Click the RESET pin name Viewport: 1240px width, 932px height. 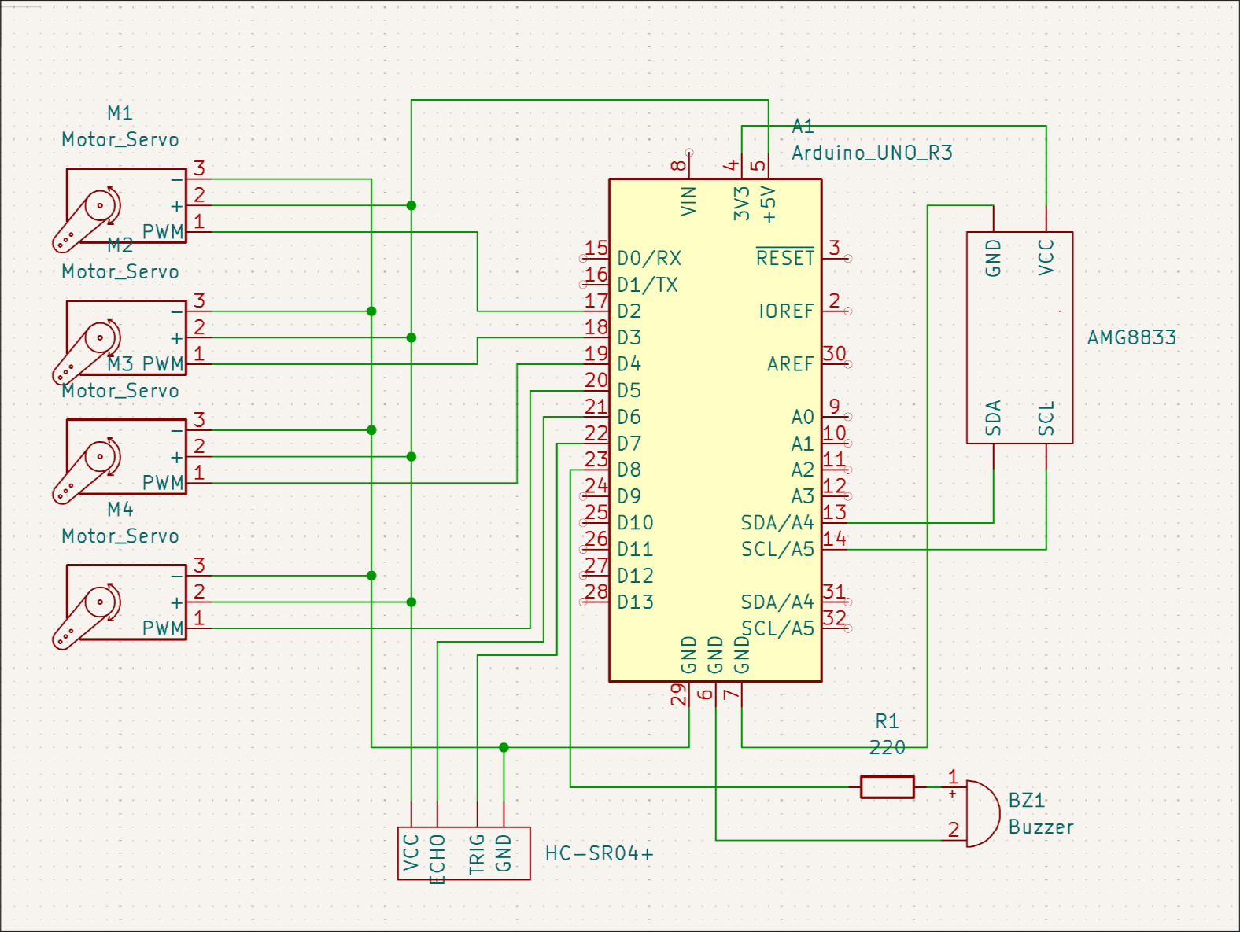click(x=785, y=258)
